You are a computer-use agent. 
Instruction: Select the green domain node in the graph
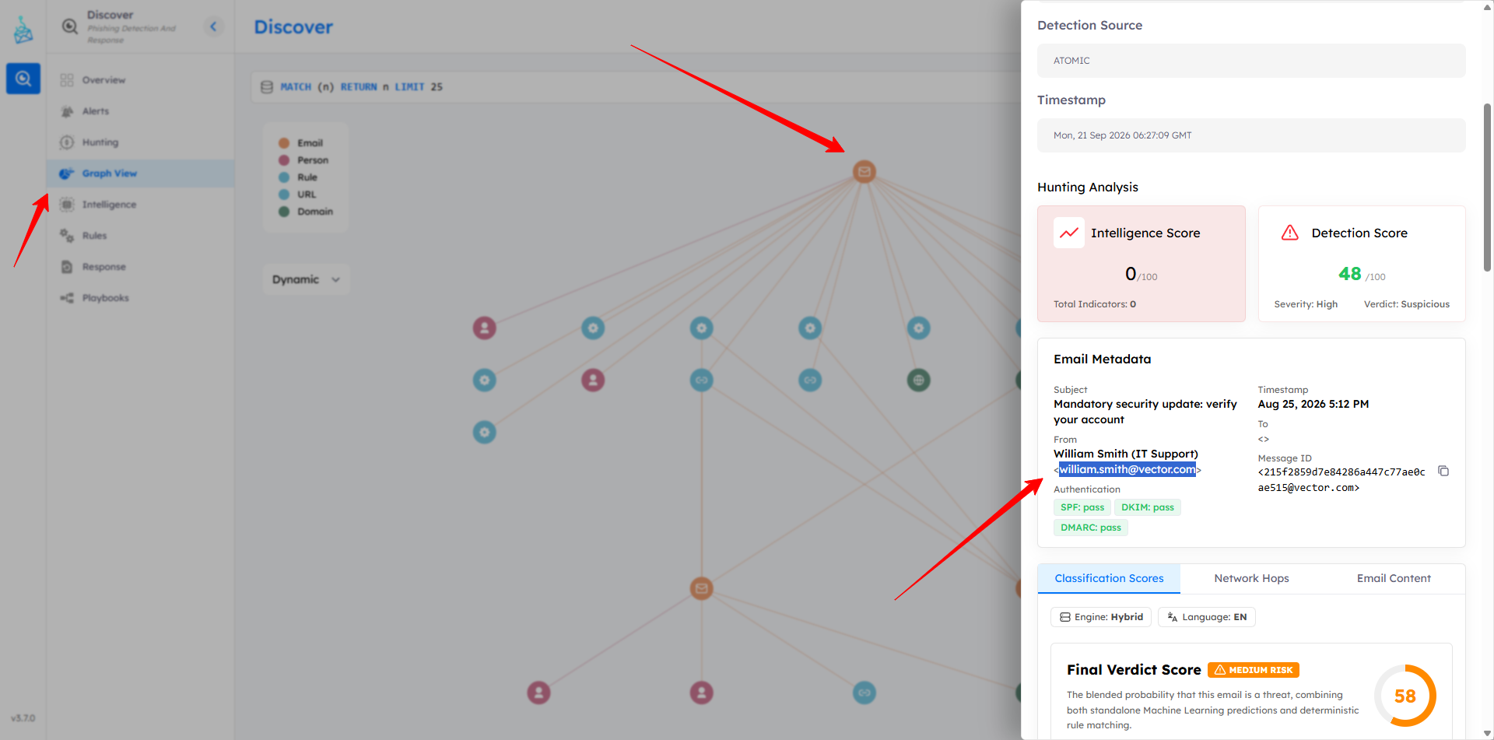point(919,381)
